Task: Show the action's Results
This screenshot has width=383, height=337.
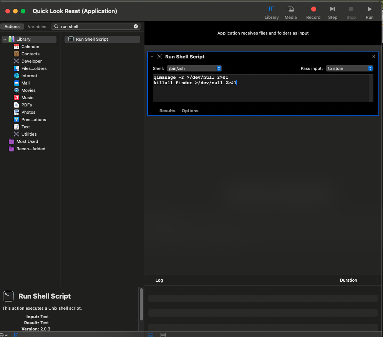Action: pyautogui.click(x=167, y=111)
